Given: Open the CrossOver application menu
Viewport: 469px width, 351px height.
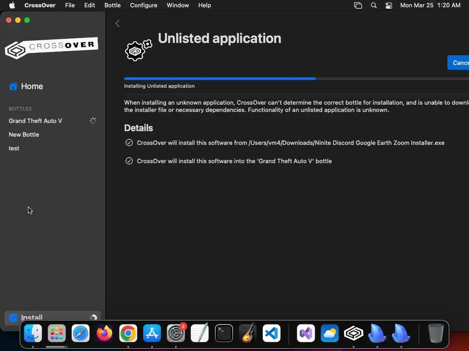Looking at the screenshot, I should pyautogui.click(x=40, y=5).
